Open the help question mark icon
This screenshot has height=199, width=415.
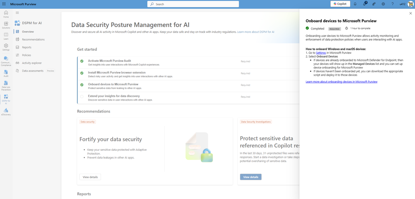click(x=393, y=4)
